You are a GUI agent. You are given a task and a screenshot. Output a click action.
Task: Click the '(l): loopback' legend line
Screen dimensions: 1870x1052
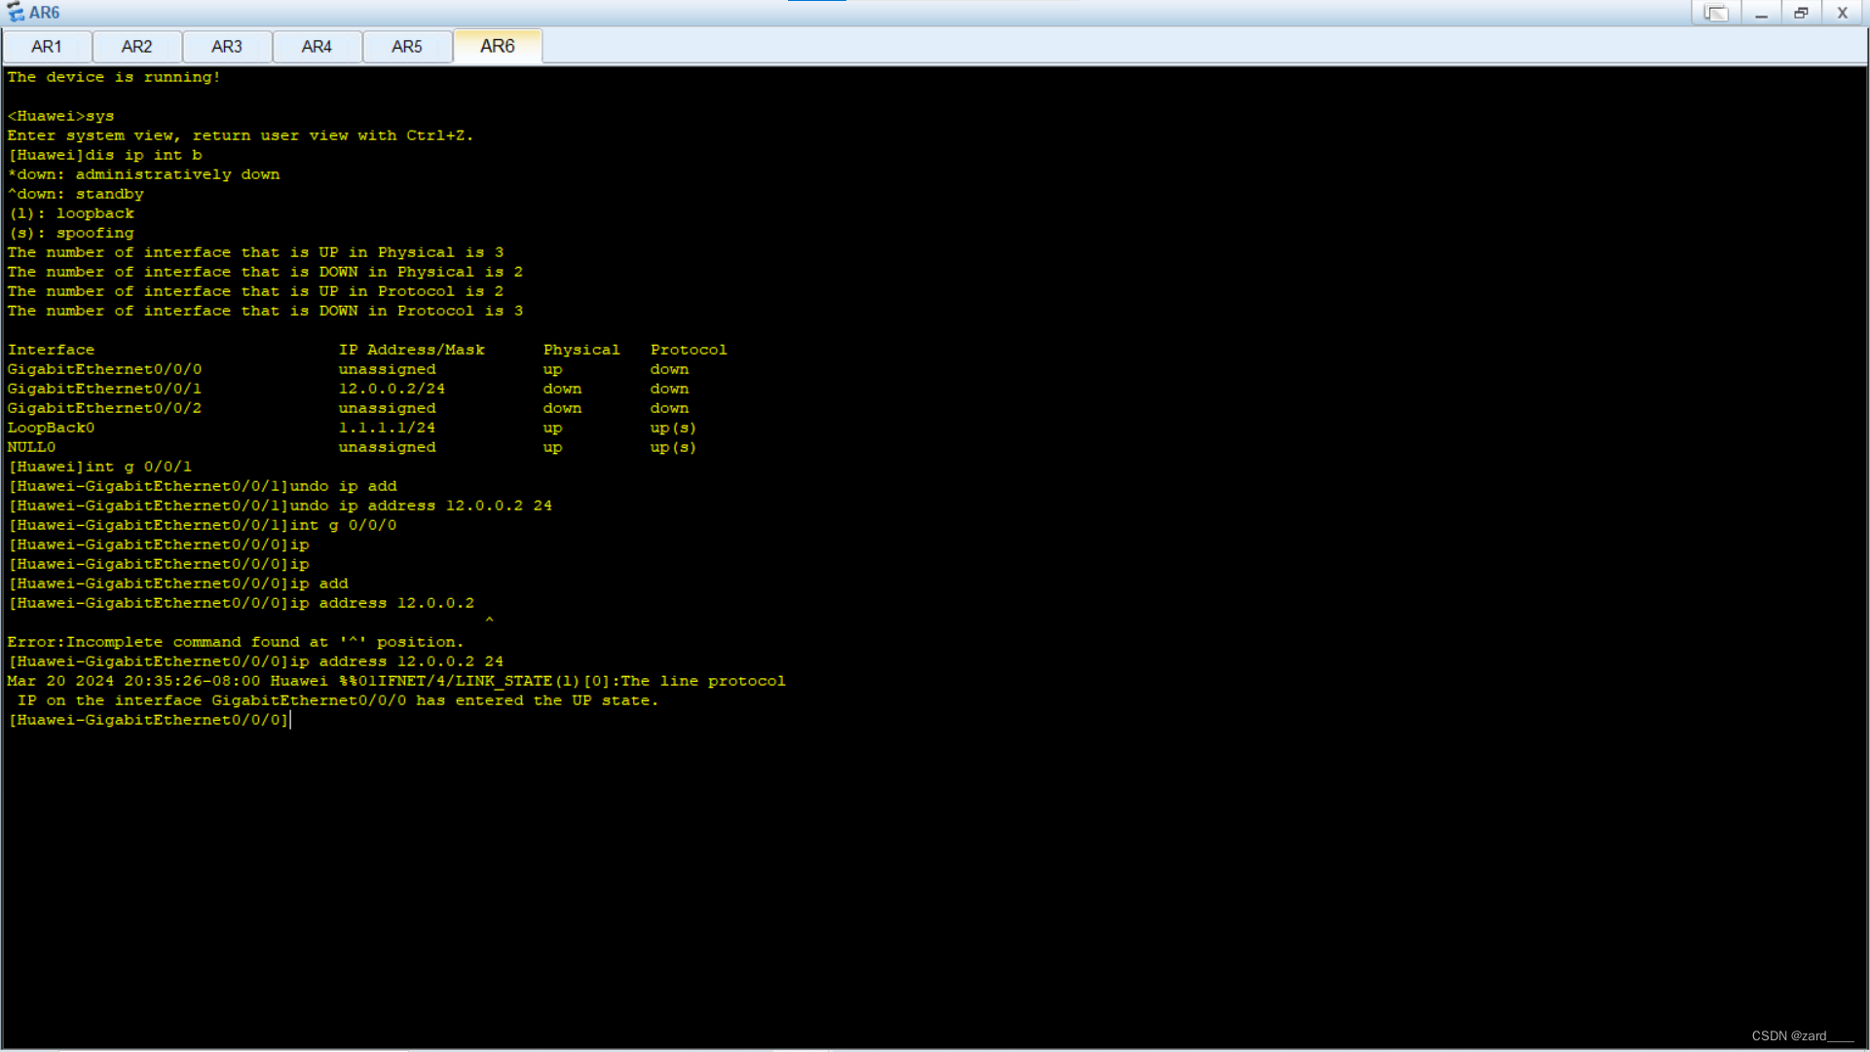70,213
